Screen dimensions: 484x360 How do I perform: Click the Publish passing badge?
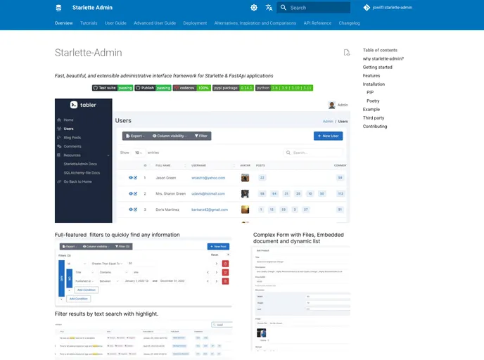pos(153,88)
